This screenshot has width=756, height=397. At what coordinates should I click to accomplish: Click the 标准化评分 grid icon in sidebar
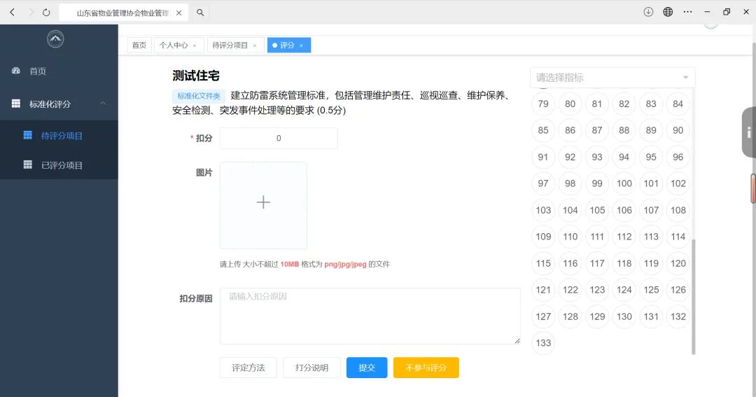pos(16,104)
